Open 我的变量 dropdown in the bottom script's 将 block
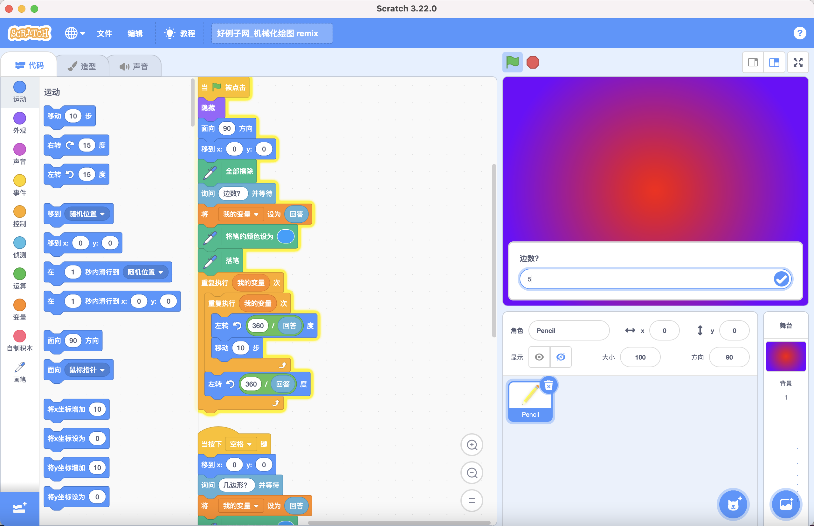This screenshot has width=814, height=526. coord(241,506)
